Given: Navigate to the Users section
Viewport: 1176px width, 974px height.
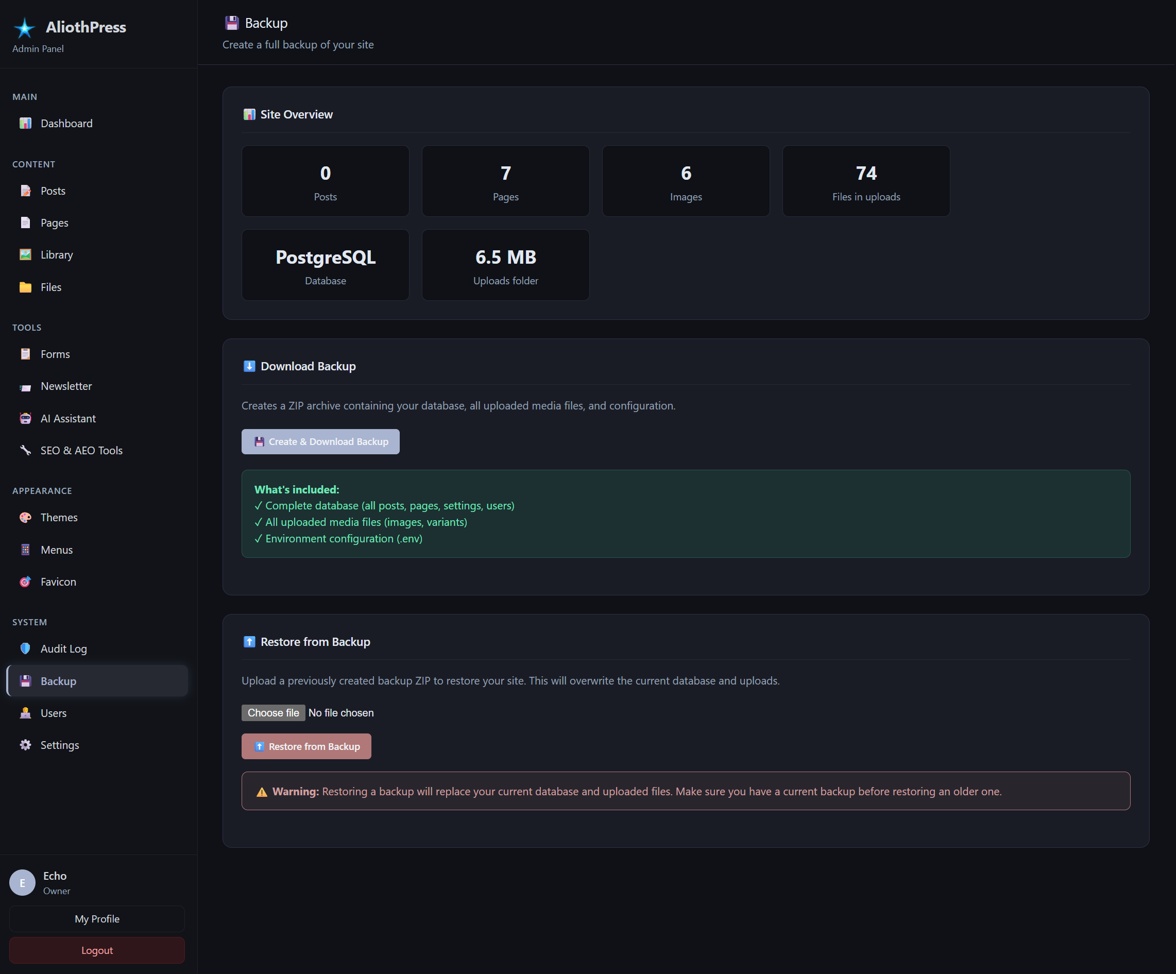Looking at the screenshot, I should [53, 713].
